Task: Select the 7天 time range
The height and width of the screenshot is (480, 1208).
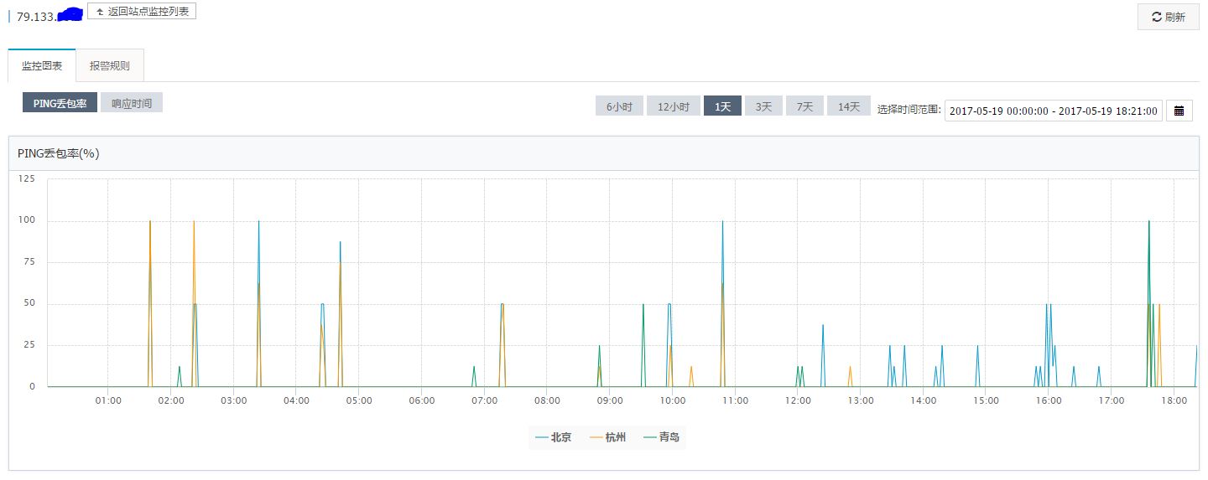Action: click(x=804, y=106)
